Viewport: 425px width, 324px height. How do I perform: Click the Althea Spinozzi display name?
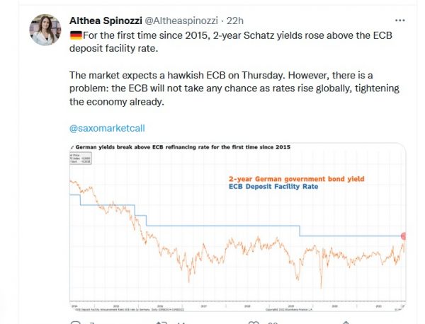tap(106, 21)
